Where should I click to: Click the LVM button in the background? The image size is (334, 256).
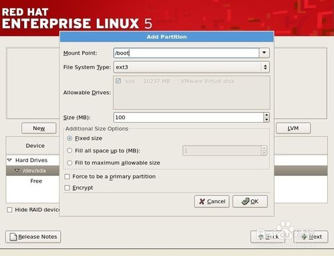pos(293,128)
